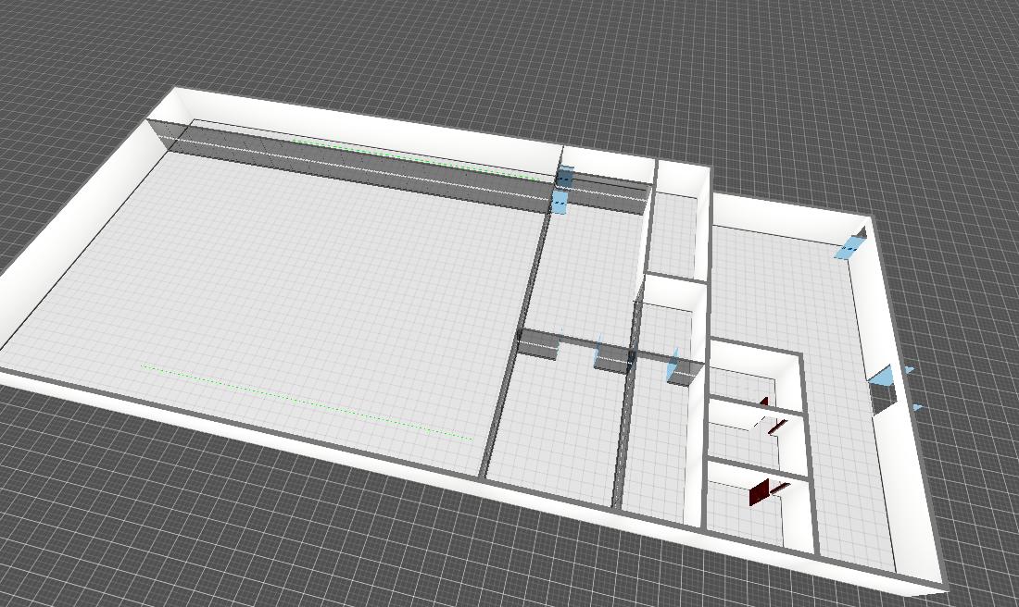The height and width of the screenshot is (607, 1019).
Task: Select the largest dark red door in the bottom small room
Action: click(760, 493)
